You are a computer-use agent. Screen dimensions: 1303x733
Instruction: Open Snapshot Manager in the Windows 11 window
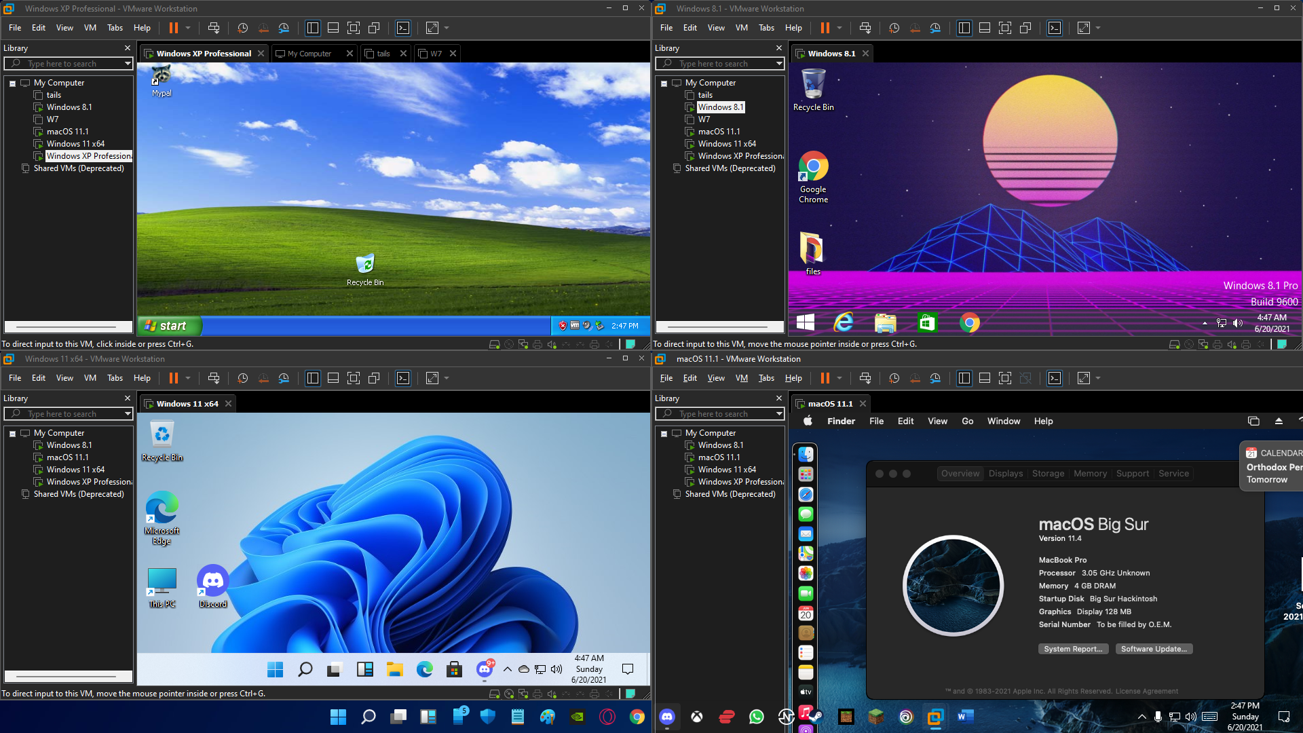(284, 378)
